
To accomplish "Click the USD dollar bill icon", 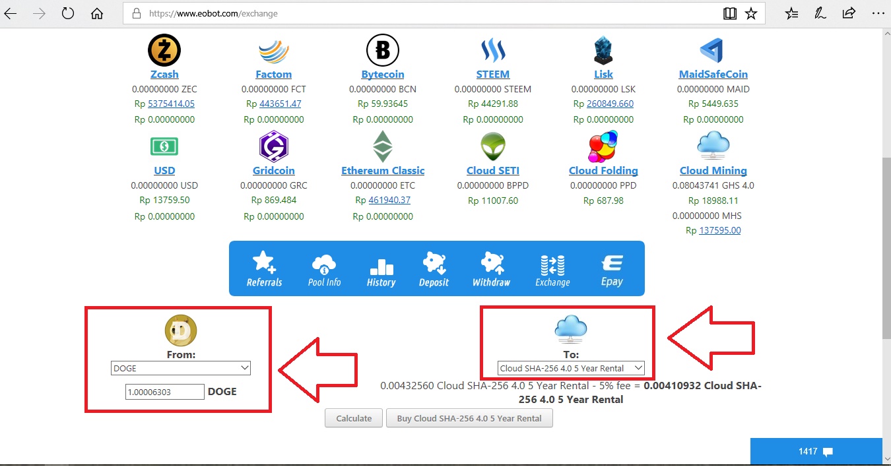I will point(164,146).
